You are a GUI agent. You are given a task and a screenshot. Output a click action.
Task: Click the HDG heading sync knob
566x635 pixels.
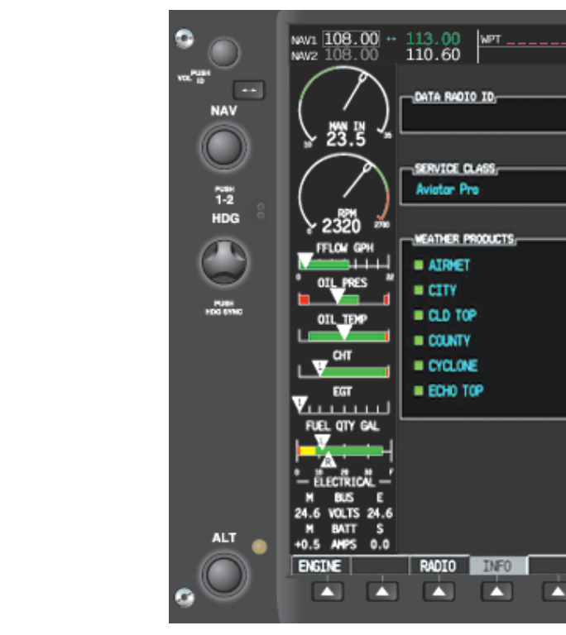[223, 262]
